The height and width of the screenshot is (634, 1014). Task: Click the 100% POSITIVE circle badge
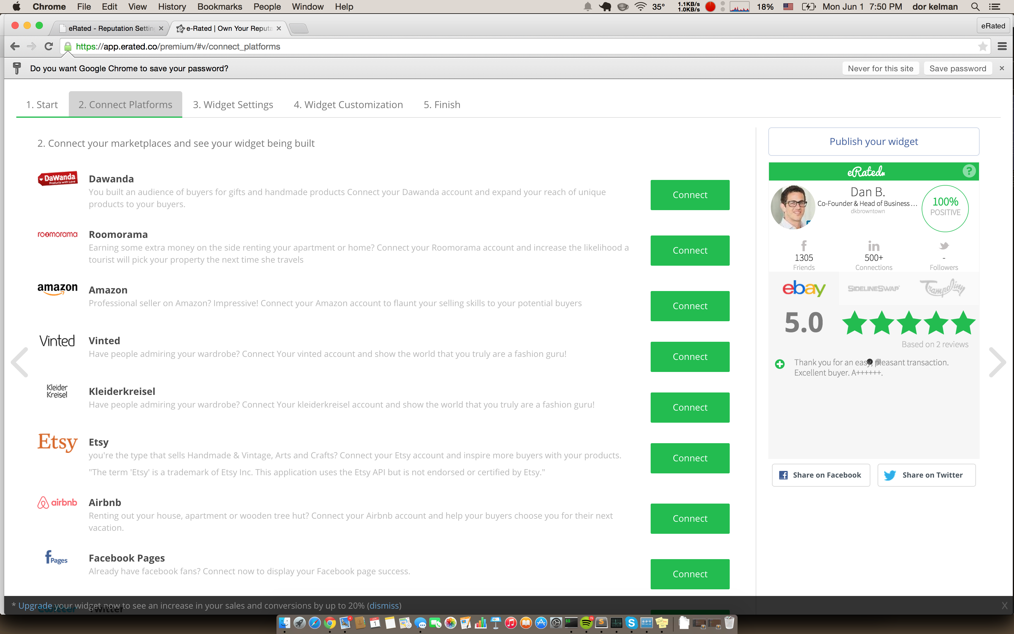click(945, 208)
